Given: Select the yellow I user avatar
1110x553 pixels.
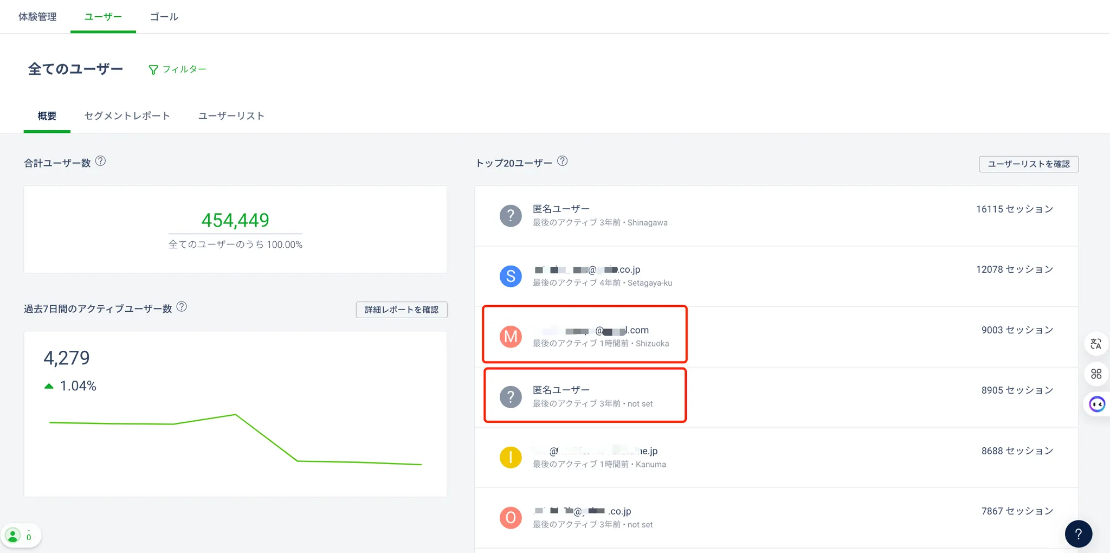Looking at the screenshot, I should coord(511,457).
